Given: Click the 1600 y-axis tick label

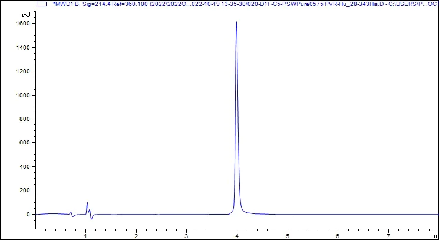Looking at the screenshot, I should click(x=24, y=24).
